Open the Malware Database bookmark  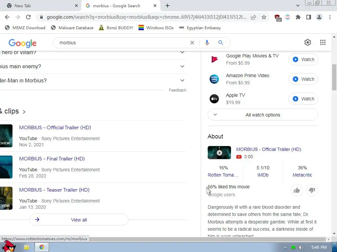[72, 28]
